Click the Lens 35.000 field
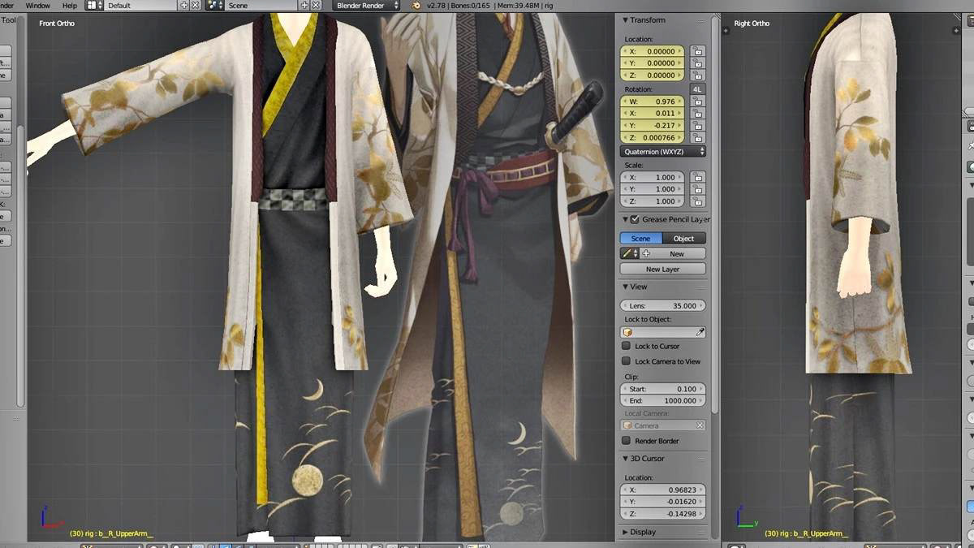The height and width of the screenshot is (548, 974). 663,306
